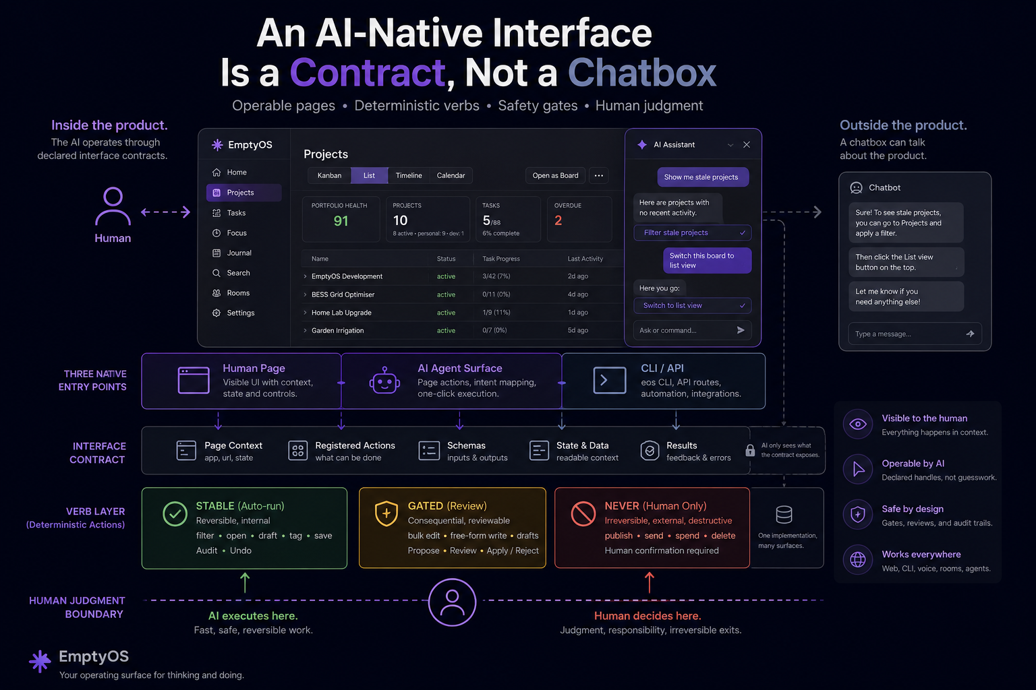Click the AI Assistant sparkle icon

642,145
